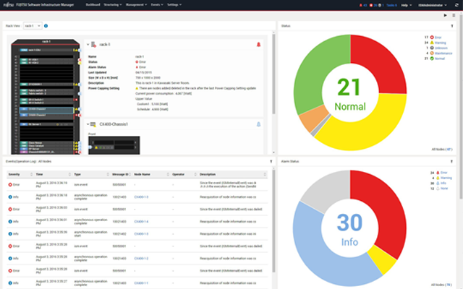Open the Events menu
This screenshot has height=289, width=463.
point(157,5)
